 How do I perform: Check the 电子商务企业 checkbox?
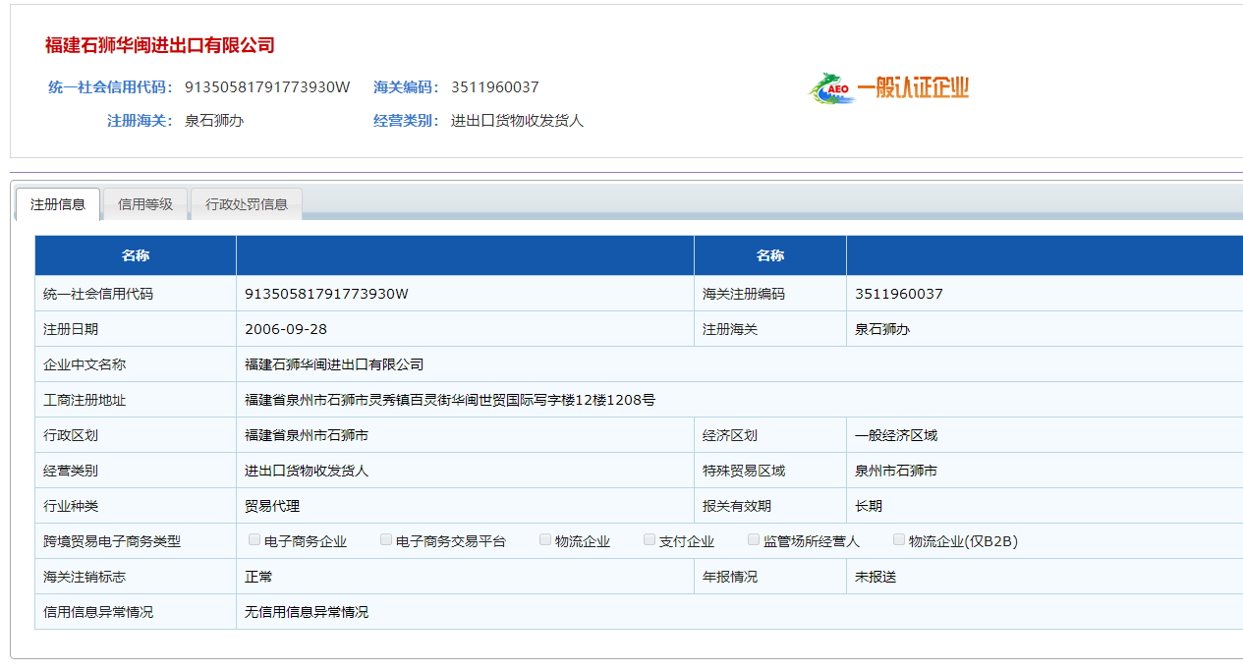coord(254,539)
